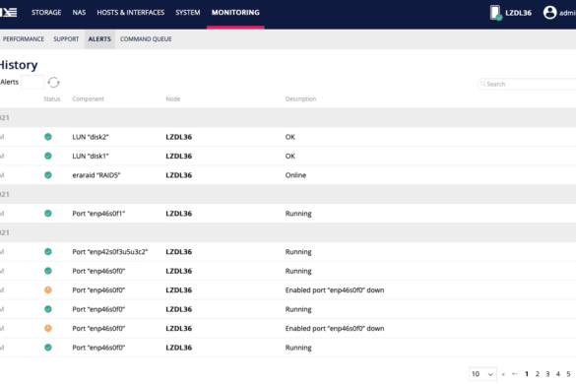This screenshot has width=576, height=384.
Task: Click the Search input field
Action: coord(528,84)
